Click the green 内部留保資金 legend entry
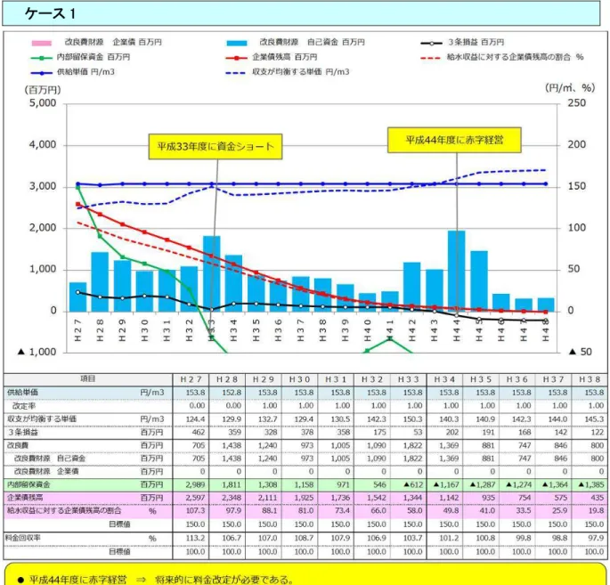The image size is (610, 585). coord(80,57)
